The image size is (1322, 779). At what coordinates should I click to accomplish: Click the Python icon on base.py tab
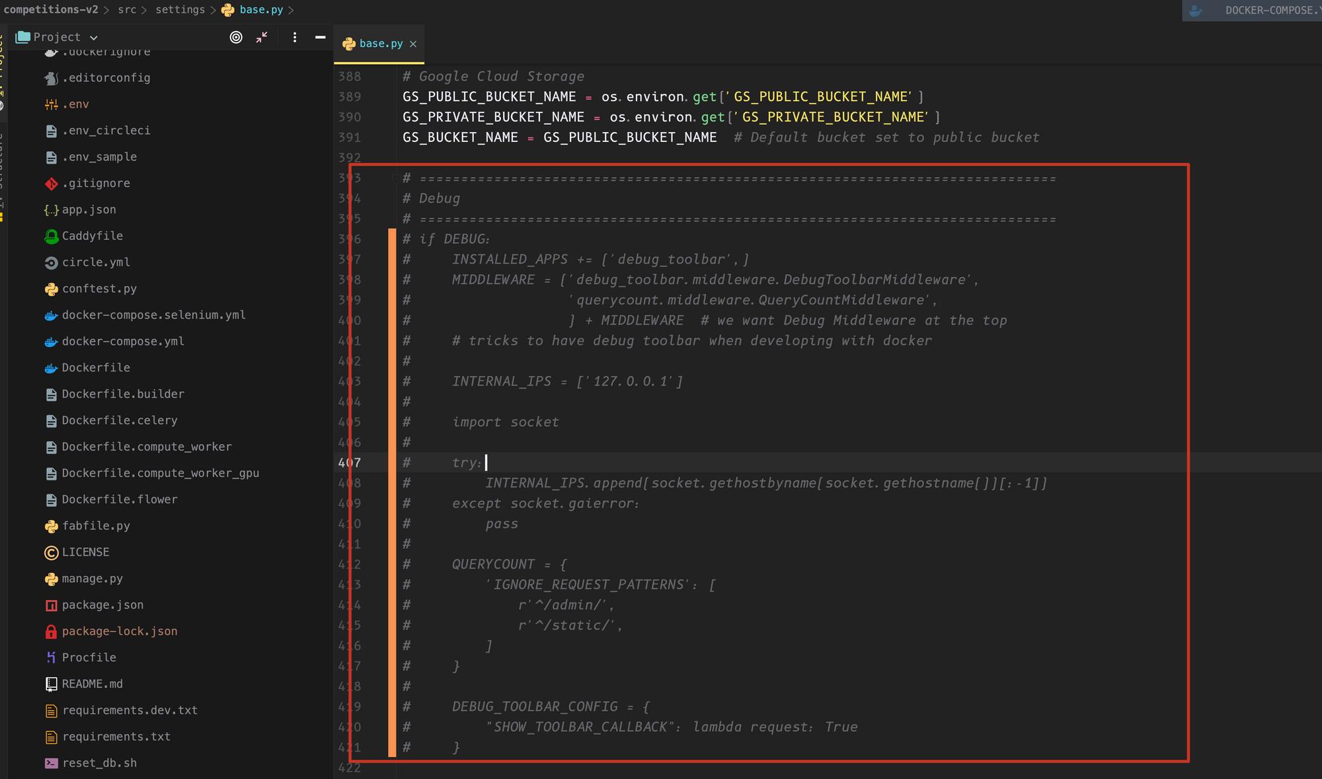click(349, 44)
